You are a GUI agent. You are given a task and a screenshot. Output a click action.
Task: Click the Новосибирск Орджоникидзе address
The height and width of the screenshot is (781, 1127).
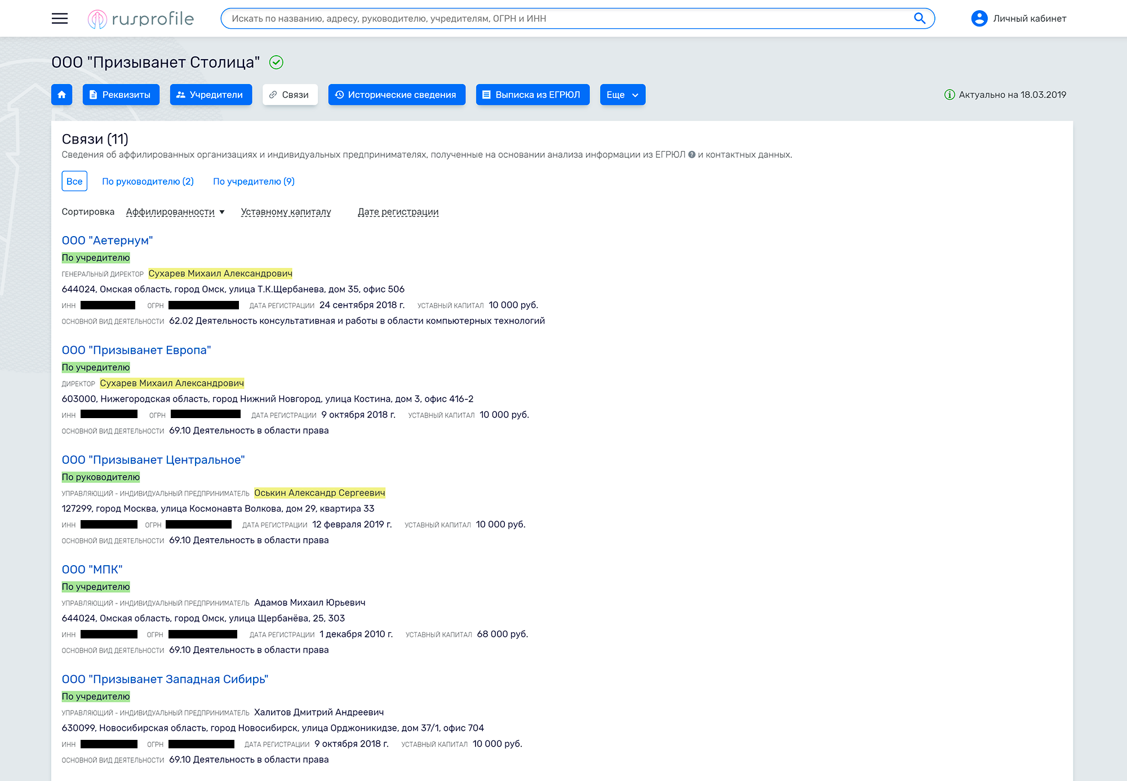pyautogui.click(x=273, y=728)
